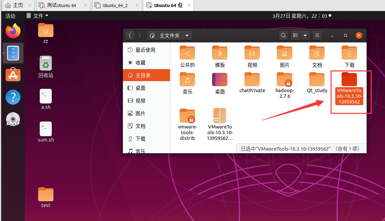Select the chatPrivate folder
The image size is (385, 221).
point(252,83)
